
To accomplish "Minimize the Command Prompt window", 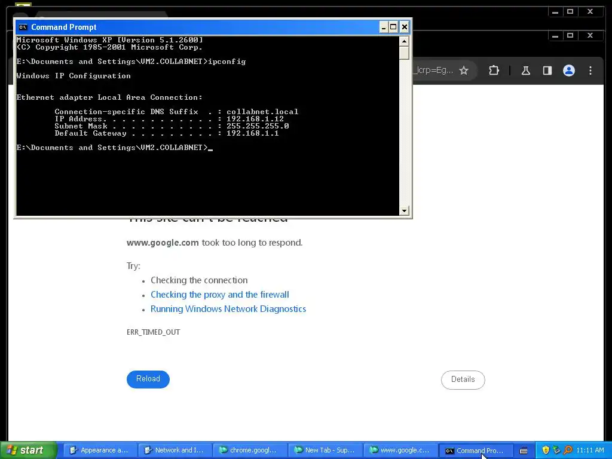I will [383, 27].
